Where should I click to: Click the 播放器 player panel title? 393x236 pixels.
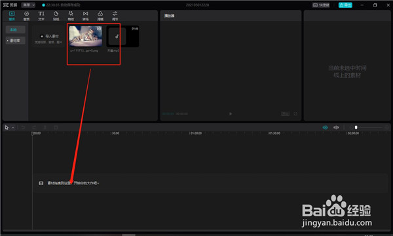170,16
